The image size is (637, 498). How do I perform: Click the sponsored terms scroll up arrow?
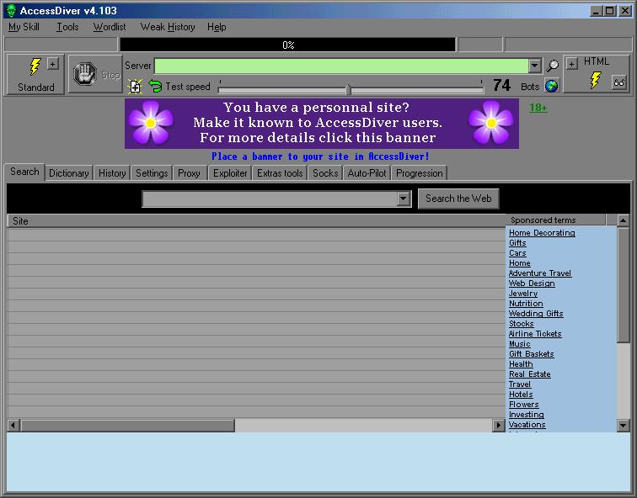pos(623,220)
